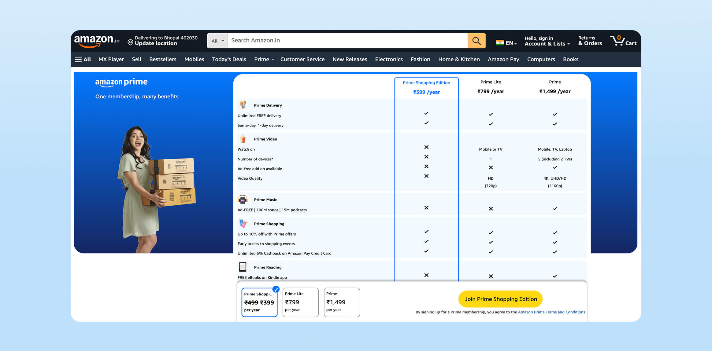Click the Prime Delivery box icon
This screenshot has width=712, height=351.
[243, 105]
